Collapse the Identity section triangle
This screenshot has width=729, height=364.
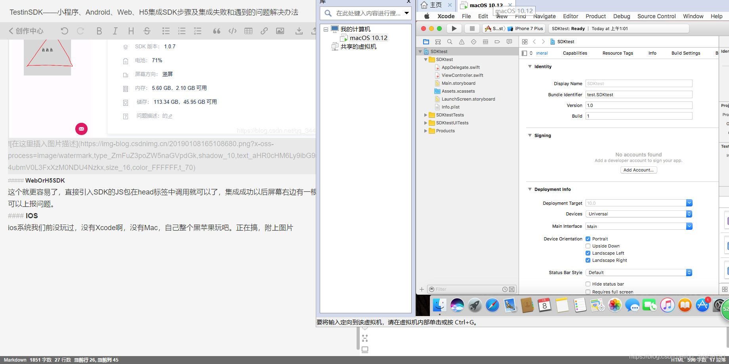pyautogui.click(x=530, y=67)
